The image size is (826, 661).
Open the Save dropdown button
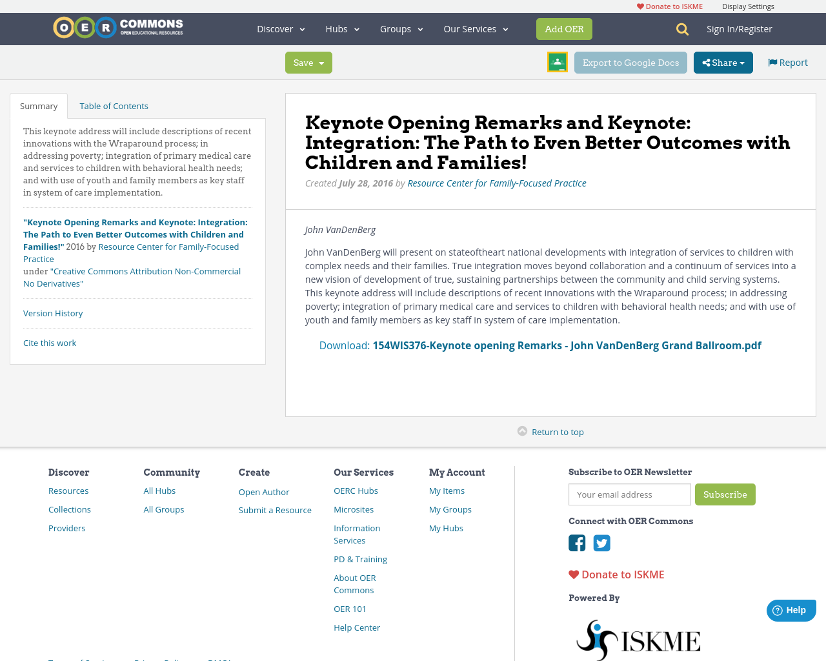(x=308, y=63)
